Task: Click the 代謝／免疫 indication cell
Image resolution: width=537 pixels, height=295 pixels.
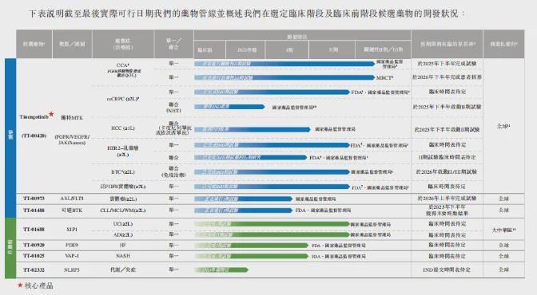Action: 122,269
